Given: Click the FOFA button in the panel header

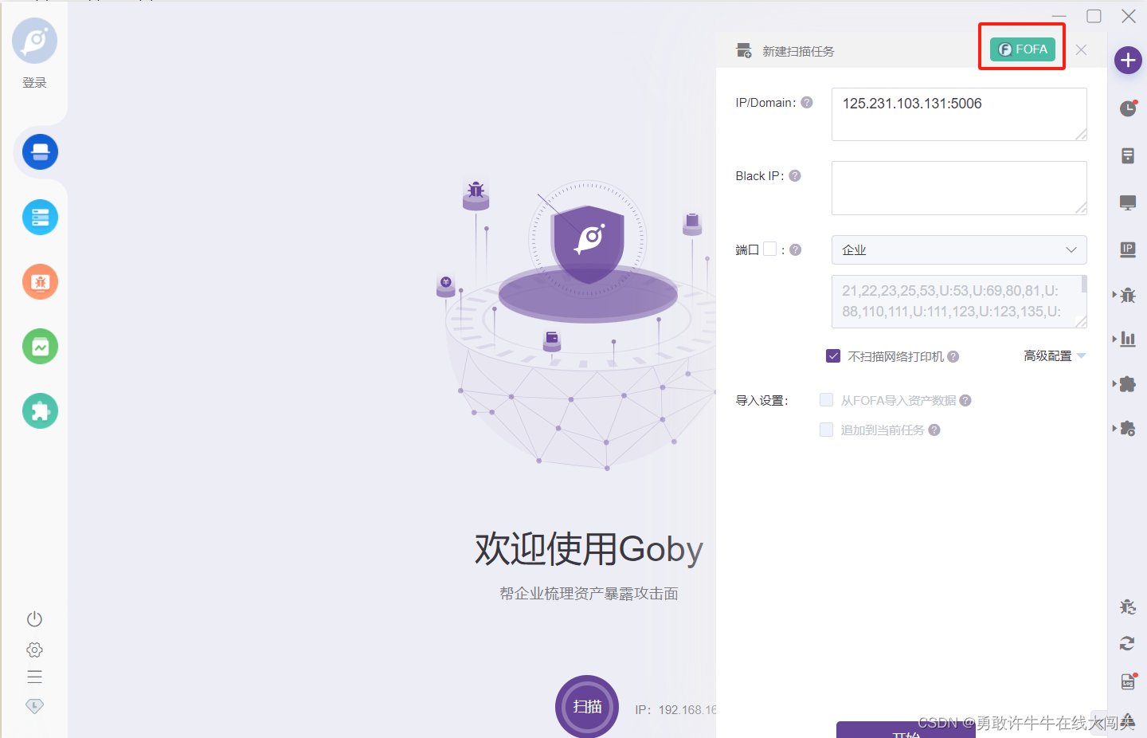Looking at the screenshot, I should (1023, 49).
